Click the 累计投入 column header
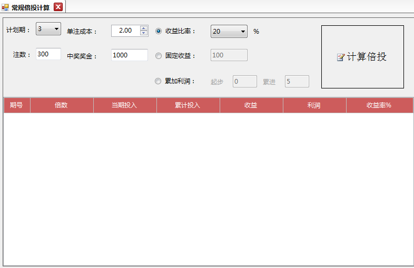The image size is (414, 268). click(x=188, y=105)
